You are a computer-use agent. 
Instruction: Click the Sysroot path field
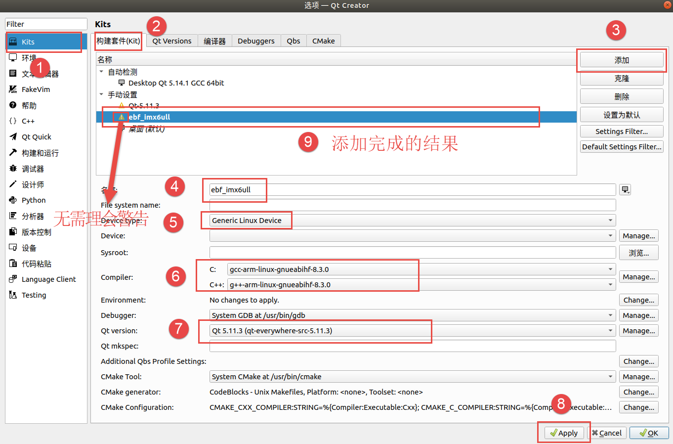click(413, 253)
